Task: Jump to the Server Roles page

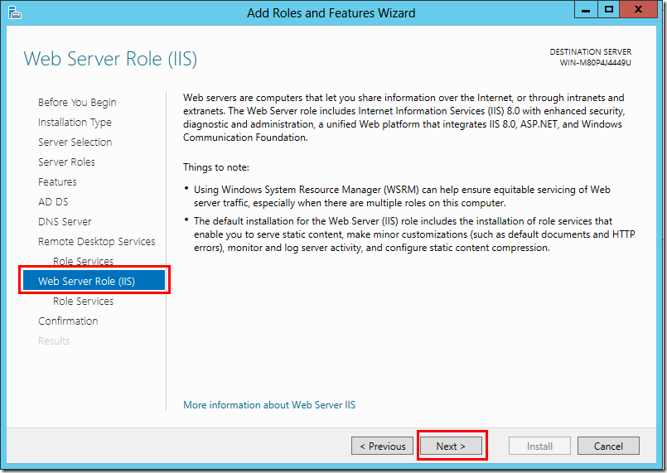Action: pos(66,162)
